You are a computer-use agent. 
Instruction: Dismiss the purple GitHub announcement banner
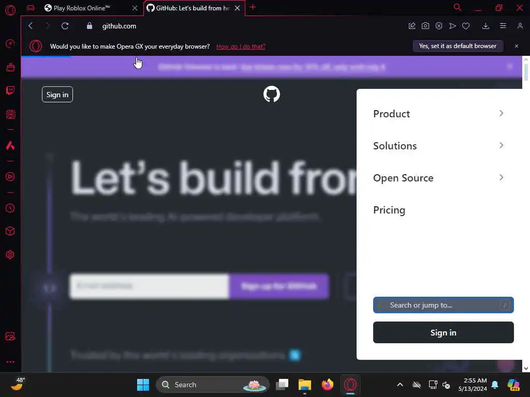click(510, 67)
